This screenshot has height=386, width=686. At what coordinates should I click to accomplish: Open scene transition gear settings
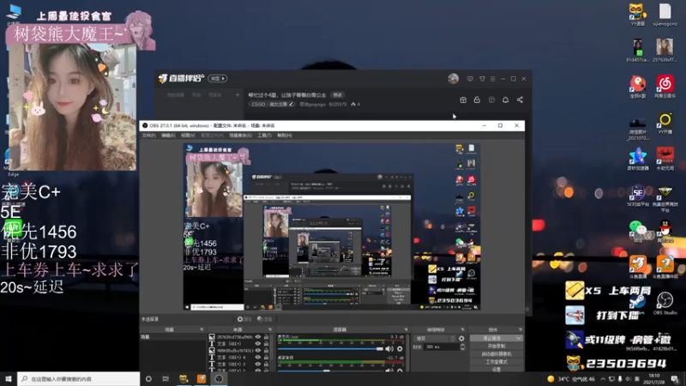[461, 338]
